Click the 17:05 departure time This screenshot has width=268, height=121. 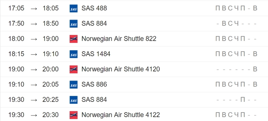tap(16, 8)
